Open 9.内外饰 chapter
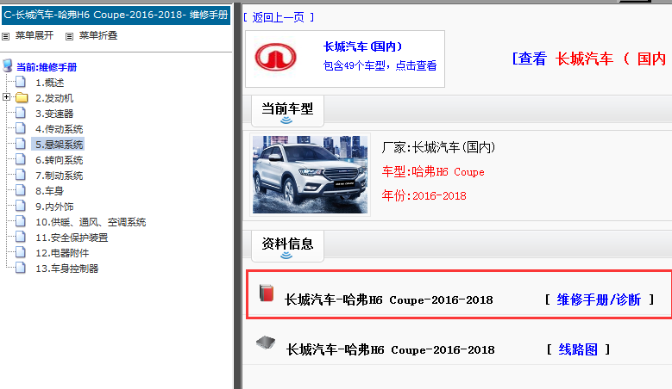 (x=54, y=207)
